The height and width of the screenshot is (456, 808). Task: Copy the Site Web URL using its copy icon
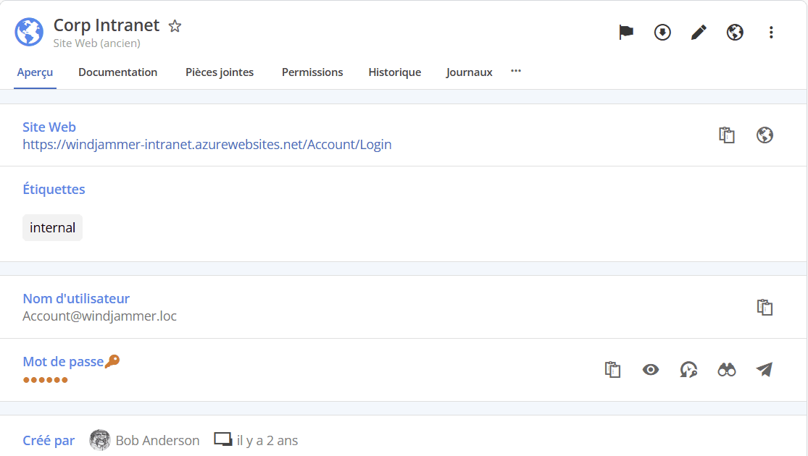point(728,135)
